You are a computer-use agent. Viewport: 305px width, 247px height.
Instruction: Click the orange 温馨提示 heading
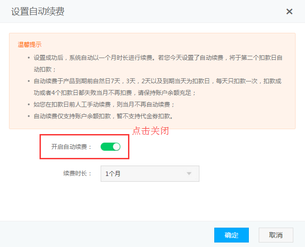click(x=30, y=45)
